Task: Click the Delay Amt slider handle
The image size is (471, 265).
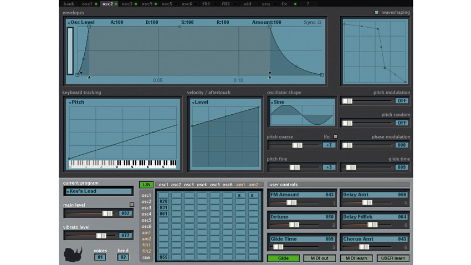Action: [x=367, y=203]
